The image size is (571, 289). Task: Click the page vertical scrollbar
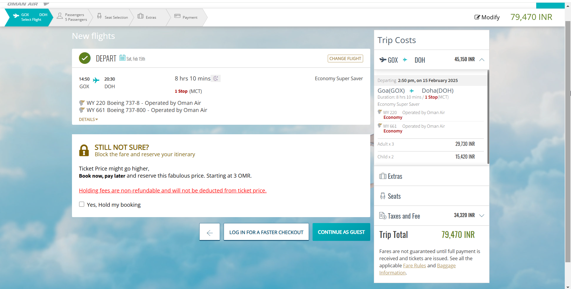pyautogui.click(x=568, y=142)
